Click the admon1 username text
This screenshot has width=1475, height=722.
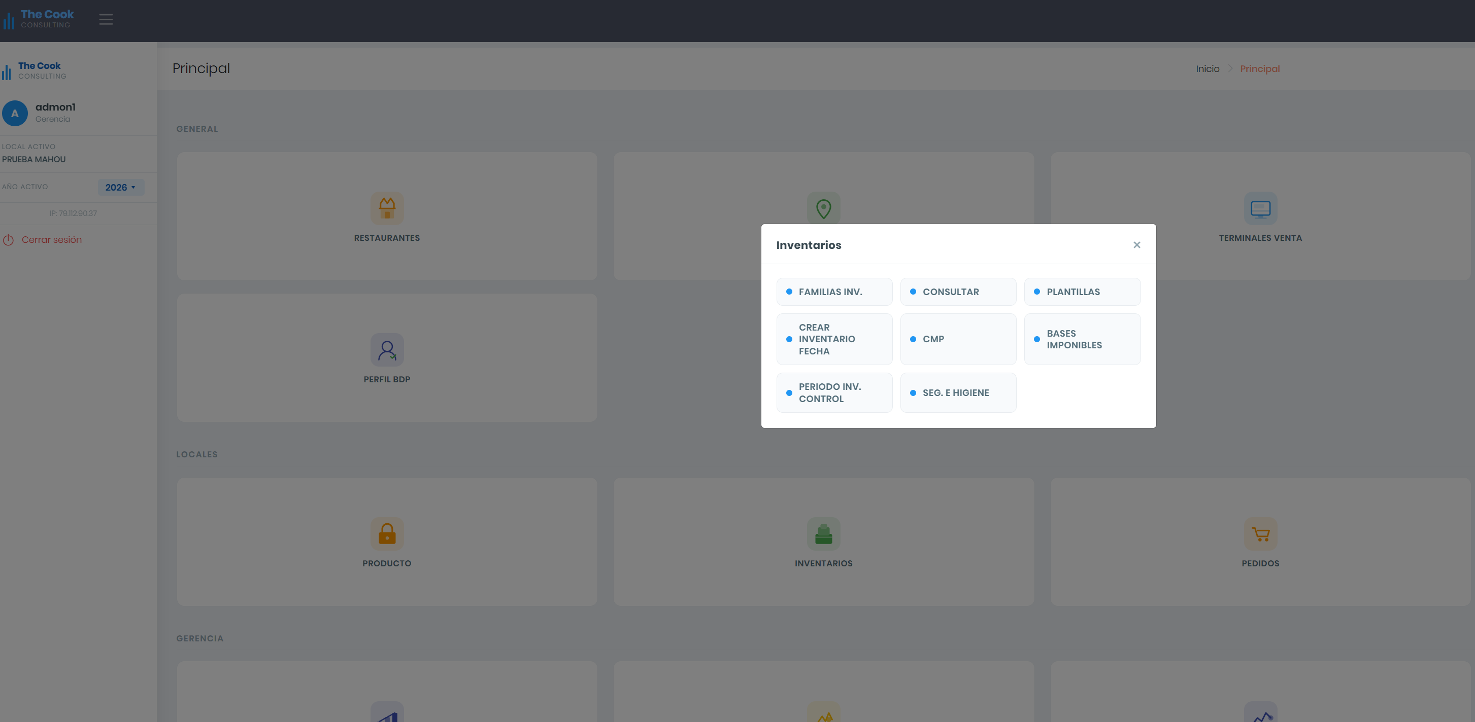pyautogui.click(x=55, y=107)
